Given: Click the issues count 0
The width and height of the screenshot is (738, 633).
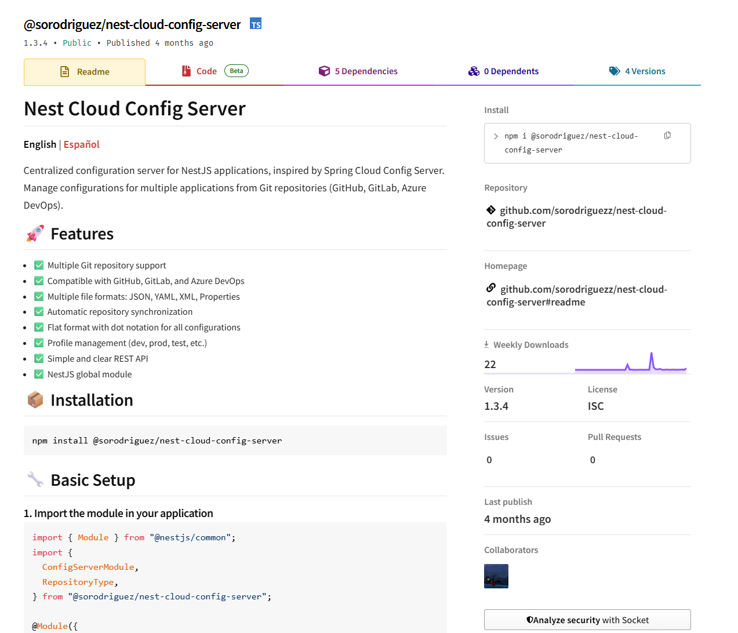Looking at the screenshot, I should point(489,460).
